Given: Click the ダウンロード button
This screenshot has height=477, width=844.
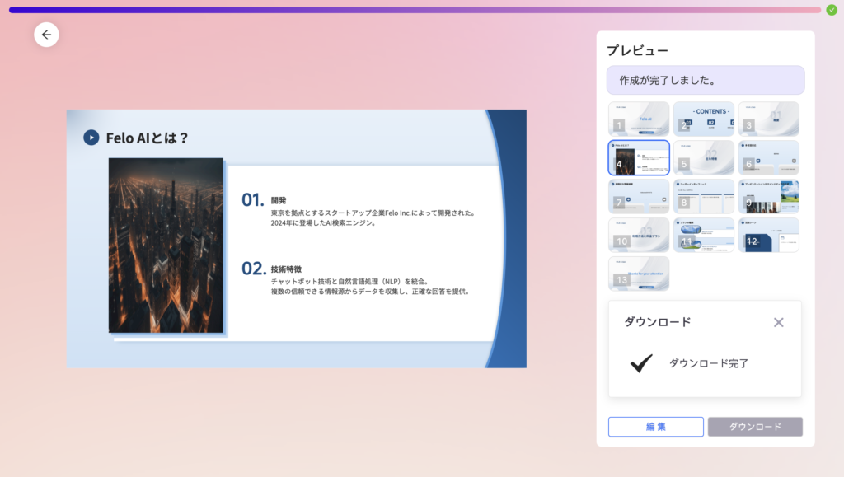Looking at the screenshot, I should coord(755,427).
